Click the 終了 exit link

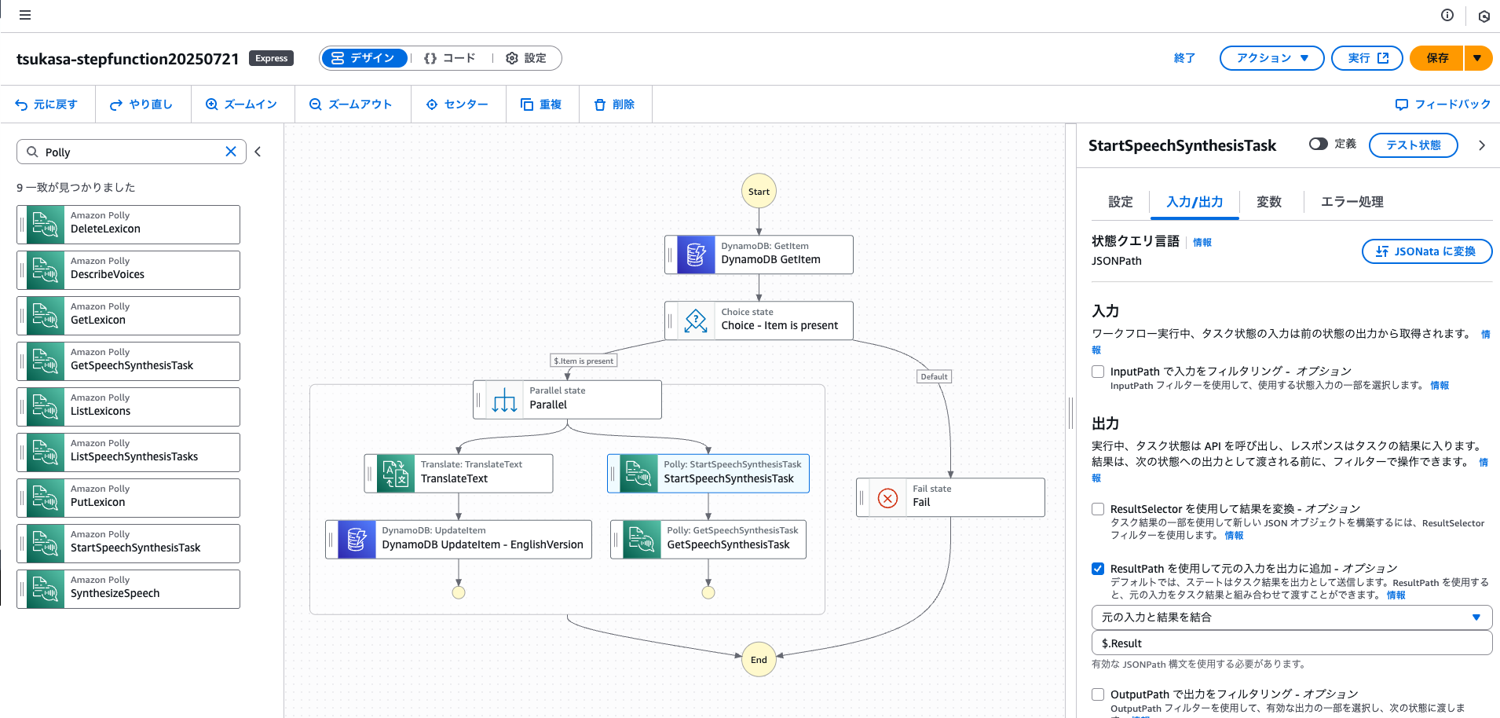pos(1184,58)
